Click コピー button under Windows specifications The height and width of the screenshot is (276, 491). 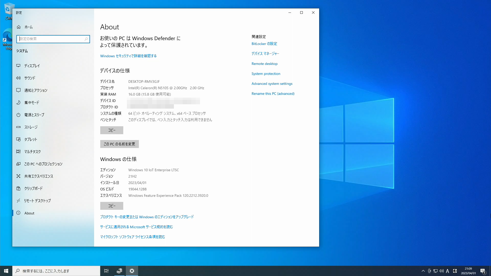pyautogui.click(x=112, y=206)
